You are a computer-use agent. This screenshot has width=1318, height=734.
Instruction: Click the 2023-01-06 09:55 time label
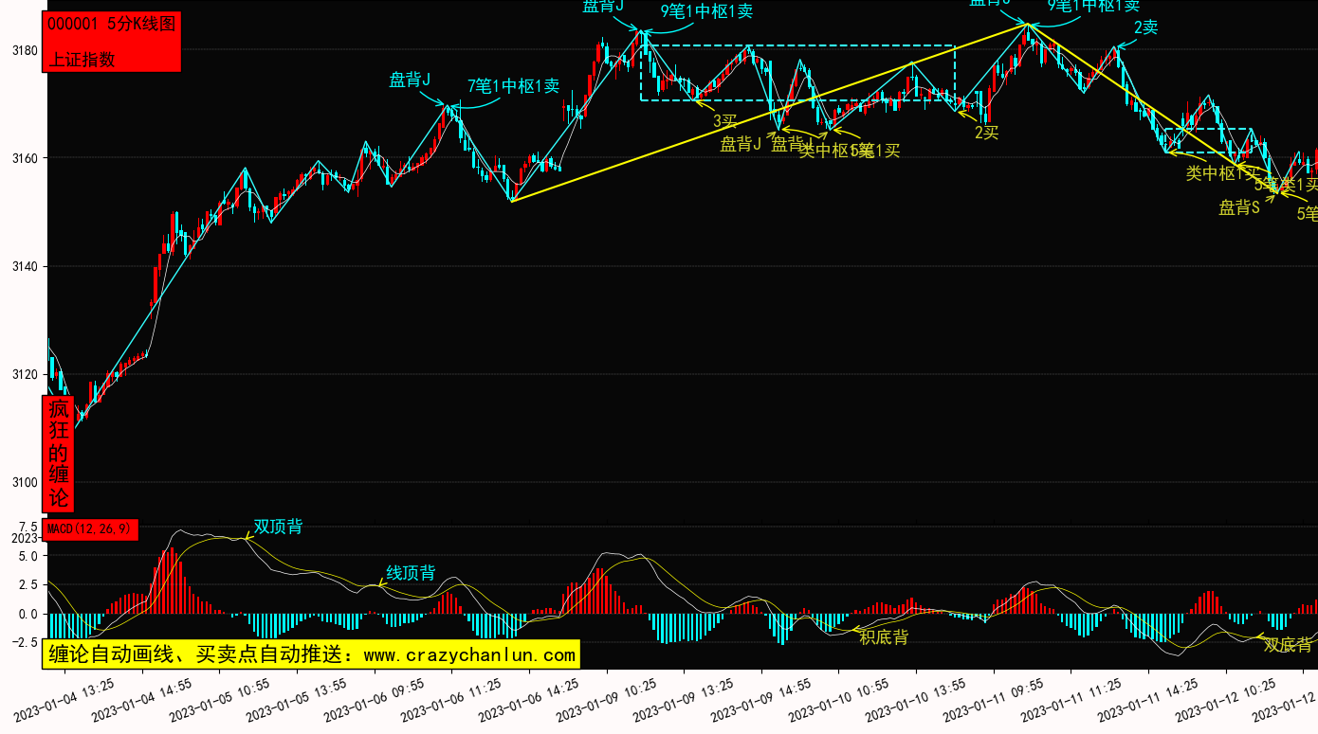pyautogui.click(x=374, y=699)
